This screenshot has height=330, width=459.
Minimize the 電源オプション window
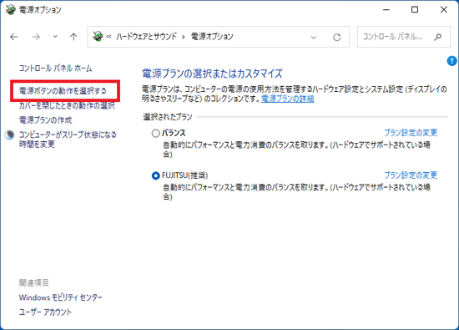[386, 10]
